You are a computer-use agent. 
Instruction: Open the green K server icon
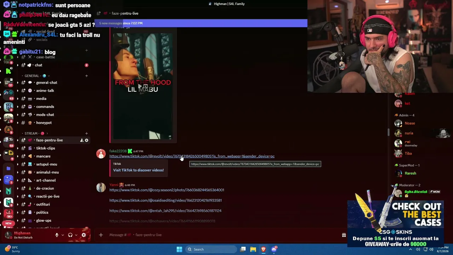pyautogui.click(x=8, y=71)
